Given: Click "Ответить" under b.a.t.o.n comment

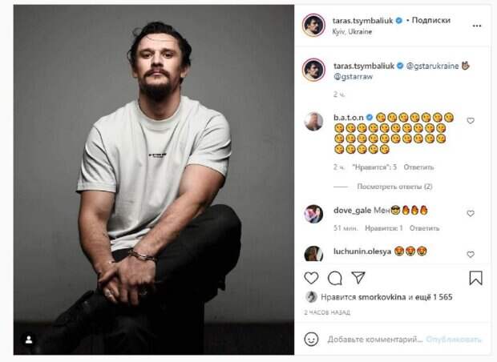Looking at the screenshot, I should coord(418,167).
